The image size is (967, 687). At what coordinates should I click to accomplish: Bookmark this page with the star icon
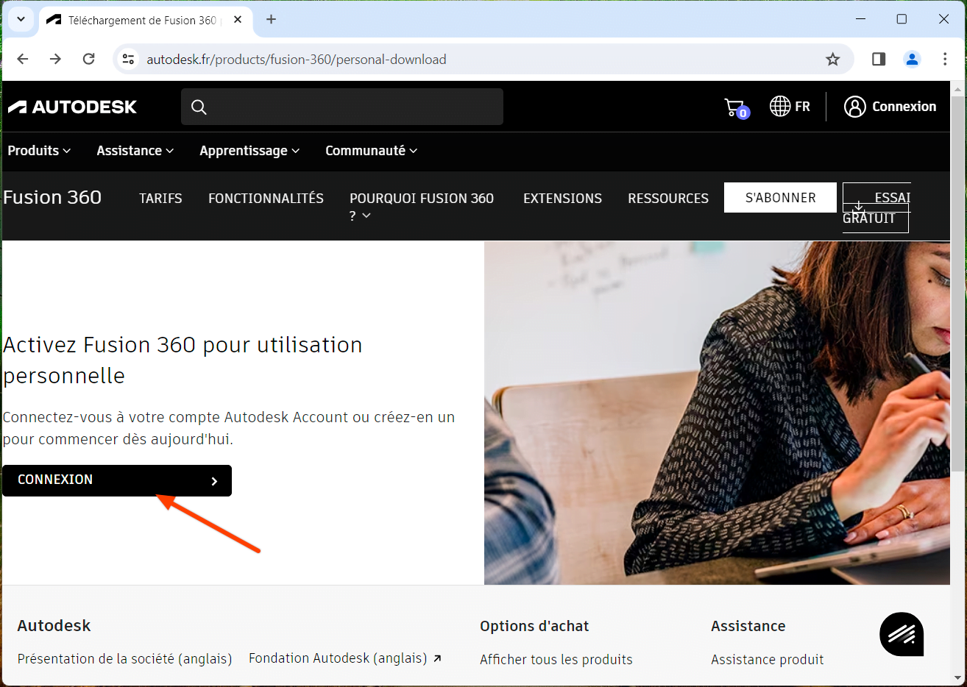tap(832, 60)
